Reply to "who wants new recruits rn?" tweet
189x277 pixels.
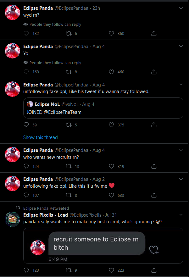[x=26, y=166]
